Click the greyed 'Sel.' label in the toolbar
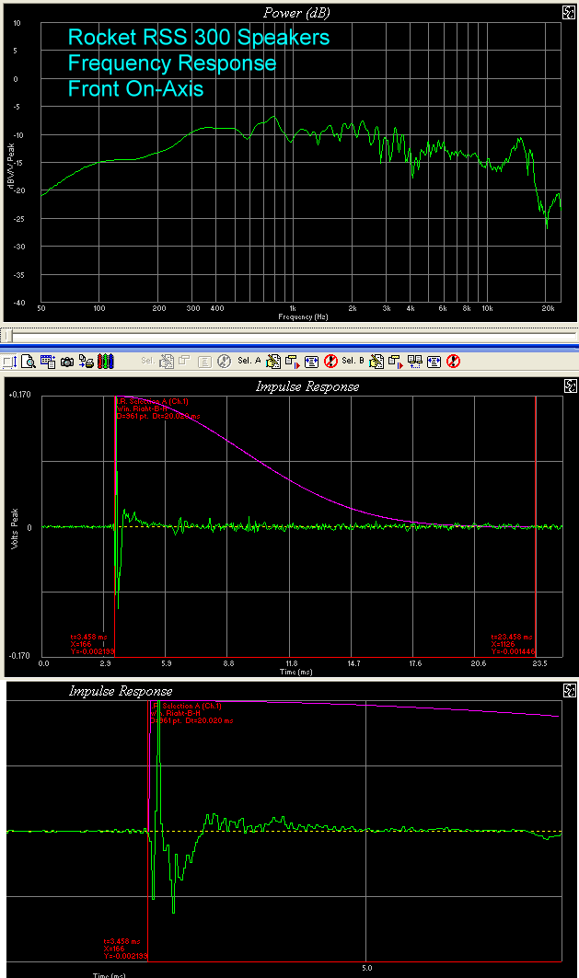Image resolution: width=579 pixels, height=978 pixels. [147, 361]
